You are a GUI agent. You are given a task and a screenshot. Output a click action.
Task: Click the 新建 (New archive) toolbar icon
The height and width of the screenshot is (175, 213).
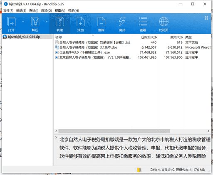(x=60, y=22)
